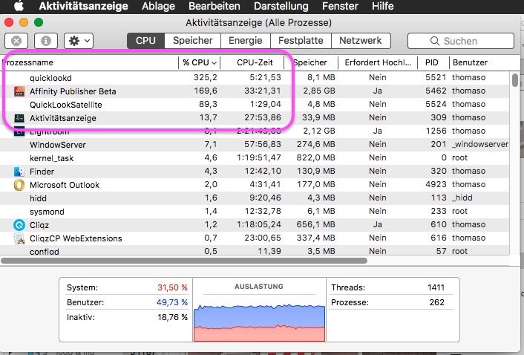Select the Cliqz process name
Image resolution: width=524 pixels, height=355 pixels.
tap(39, 225)
